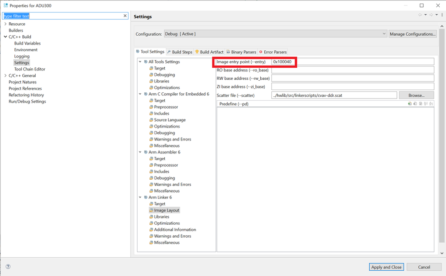Viewport: 446px width, 276px height.
Task: Click the All Tools Settings tool icon
Action: [x=146, y=62]
